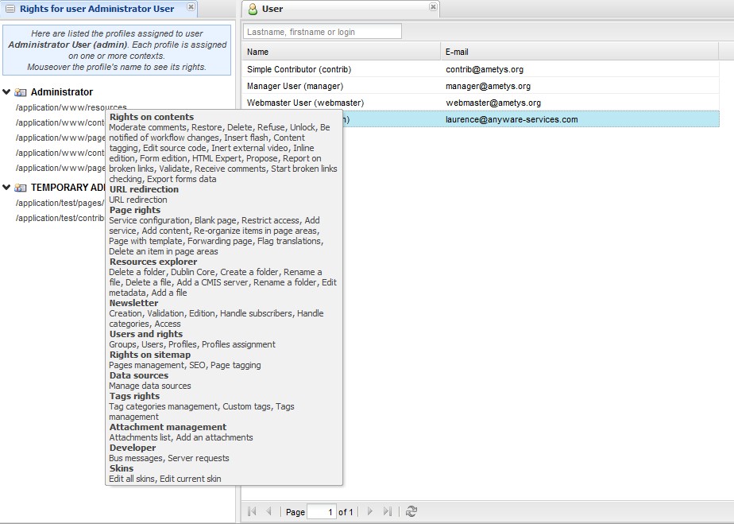Close the Rights for user Administrator User tab
This screenshot has width=734, height=524.
(191, 7)
